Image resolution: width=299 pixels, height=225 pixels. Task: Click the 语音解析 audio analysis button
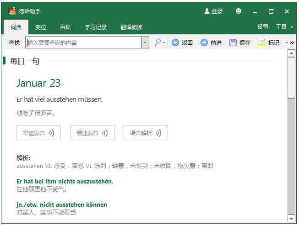point(146,133)
